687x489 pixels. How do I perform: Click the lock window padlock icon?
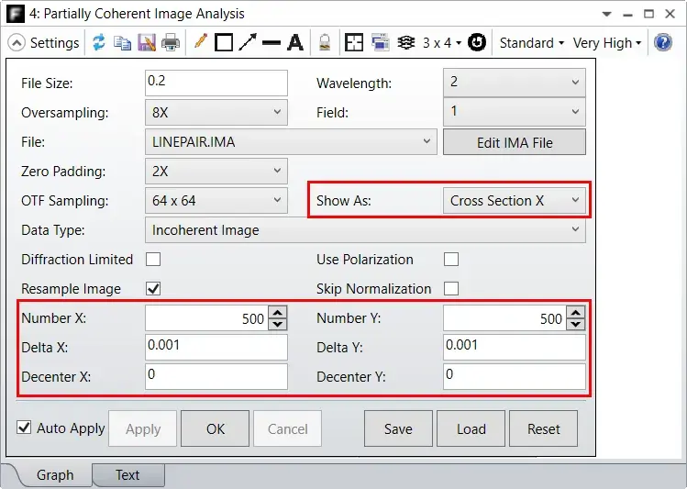(x=325, y=43)
